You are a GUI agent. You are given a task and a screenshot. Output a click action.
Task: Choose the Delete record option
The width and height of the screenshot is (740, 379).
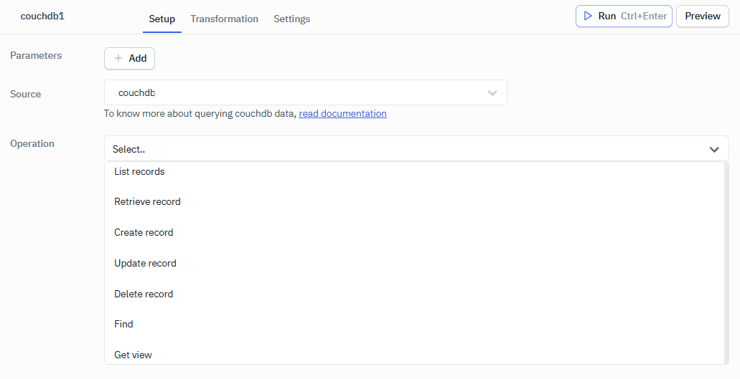pos(144,294)
